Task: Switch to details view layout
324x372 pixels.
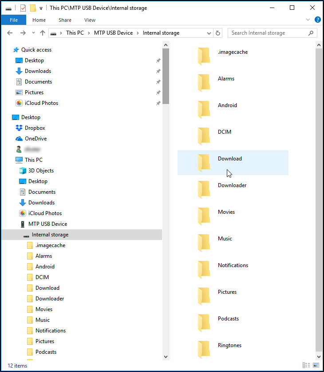Action: [306, 365]
